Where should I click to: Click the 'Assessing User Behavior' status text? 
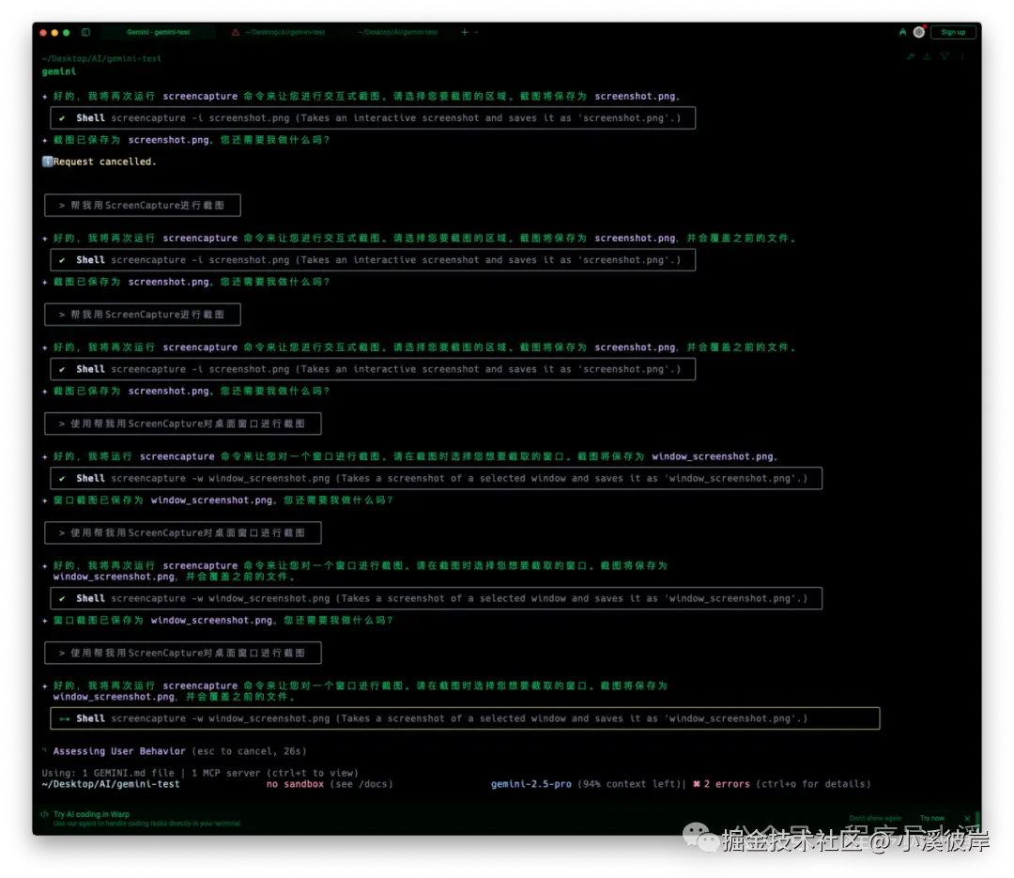coord(119,750)
